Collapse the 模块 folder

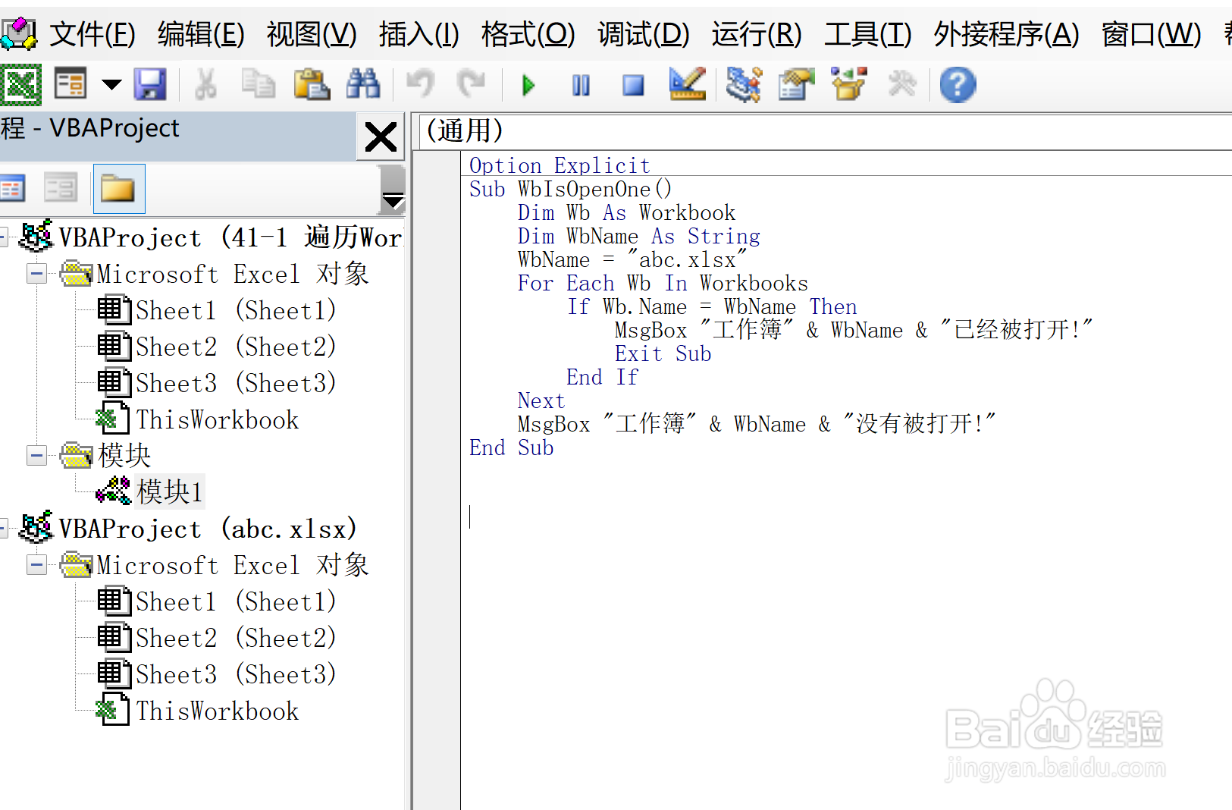[36, 456]
